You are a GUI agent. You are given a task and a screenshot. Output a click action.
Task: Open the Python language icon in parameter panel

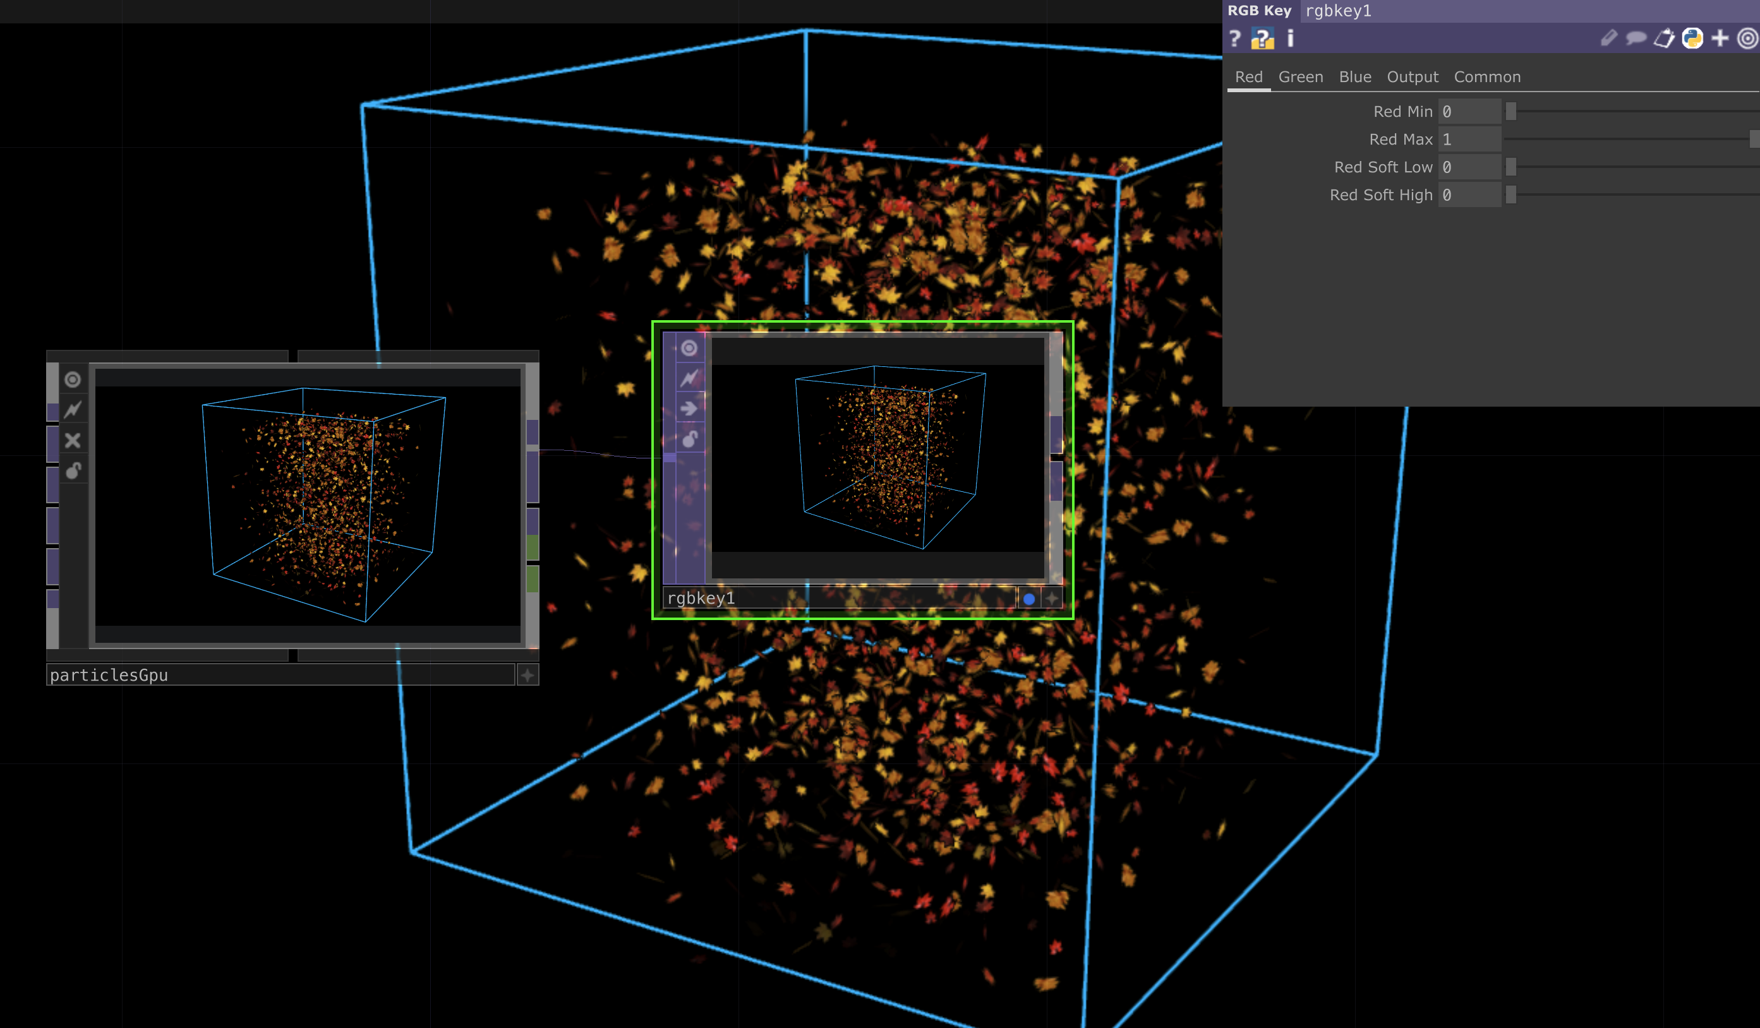click(x=1692, y=39)
